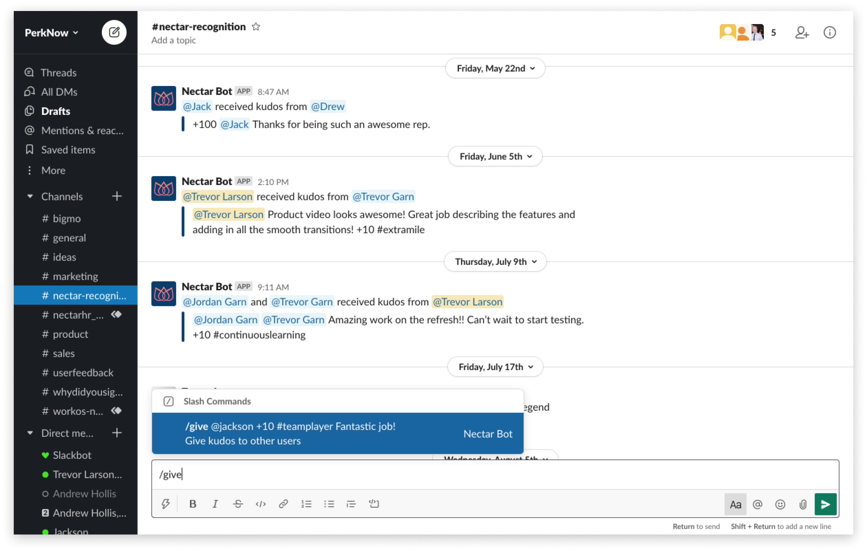Toggle formatting with the Aa icon
The width and height of the screenshot is (867, 551).
click(x=735, y=504)
